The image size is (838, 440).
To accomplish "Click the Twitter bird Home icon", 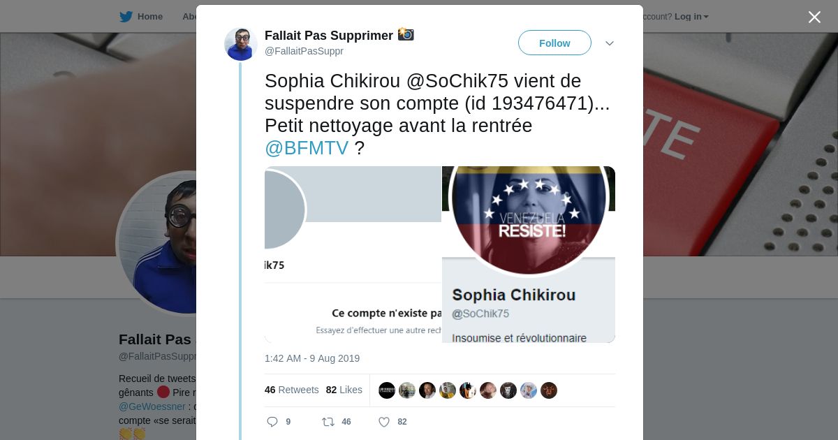I will click(x=126, y=17).
